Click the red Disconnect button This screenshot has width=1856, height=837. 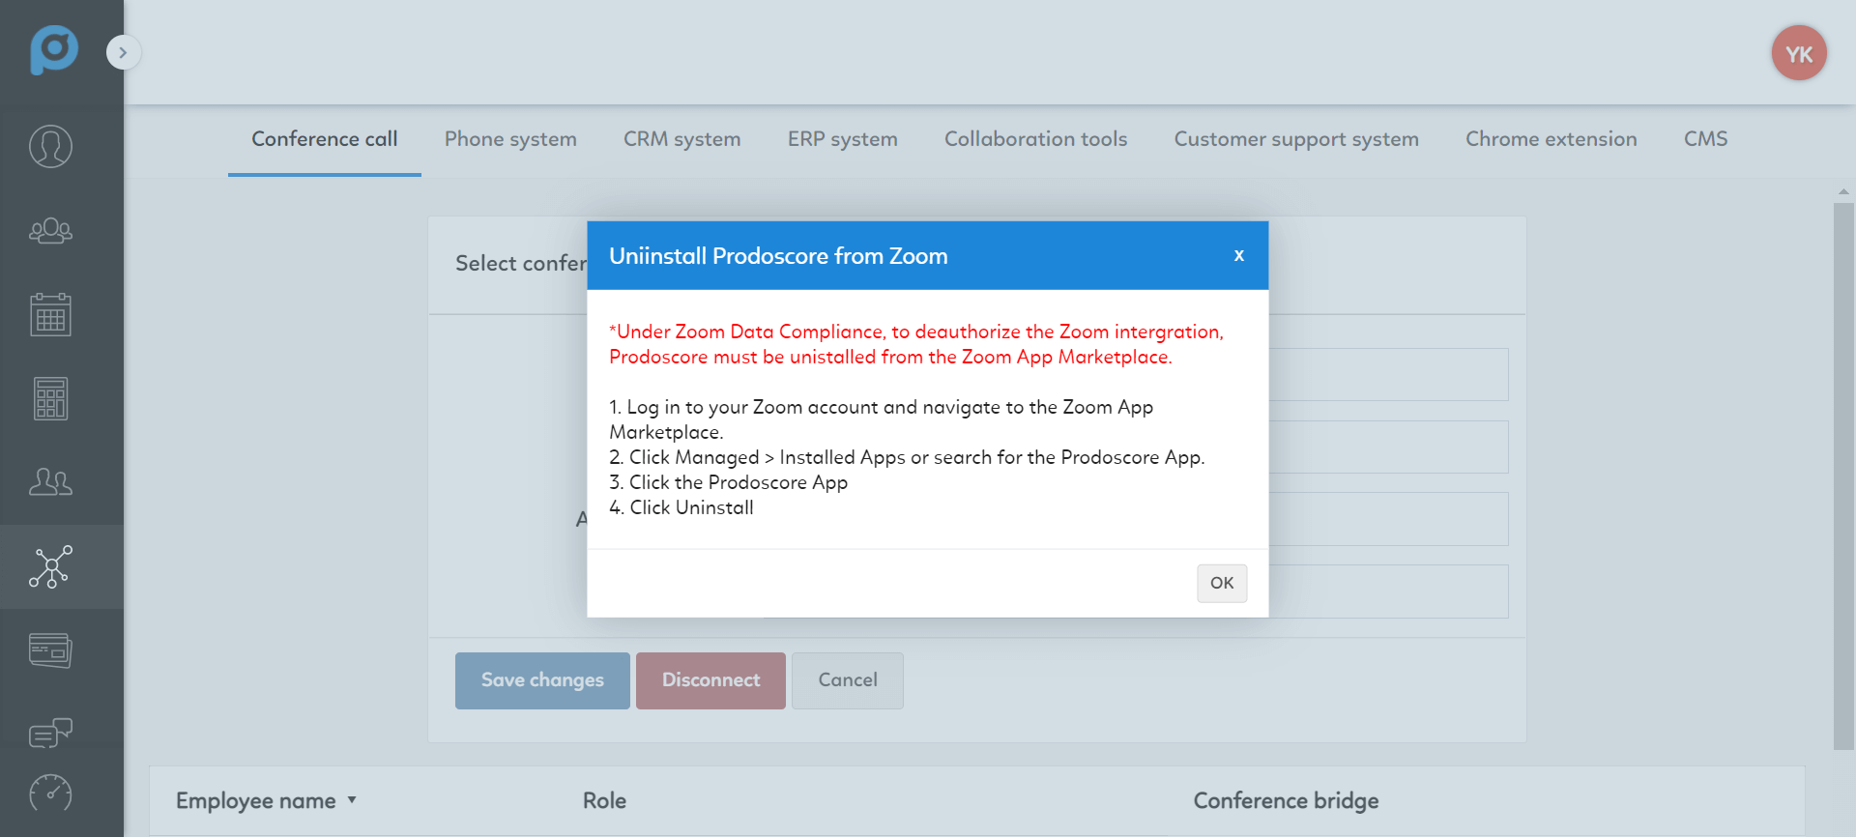tap(710, 680)
